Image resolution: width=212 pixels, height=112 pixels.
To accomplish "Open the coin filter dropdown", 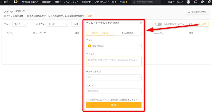I will tap(20, 24).
